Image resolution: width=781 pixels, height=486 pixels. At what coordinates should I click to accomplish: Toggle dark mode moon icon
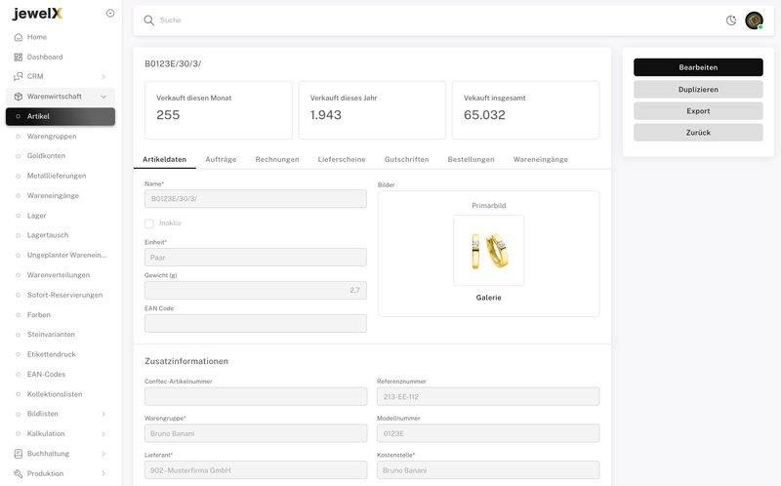731,20
